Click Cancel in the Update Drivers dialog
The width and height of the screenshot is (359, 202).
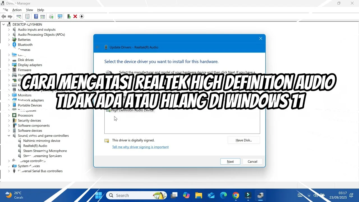(x=252, y=162)
